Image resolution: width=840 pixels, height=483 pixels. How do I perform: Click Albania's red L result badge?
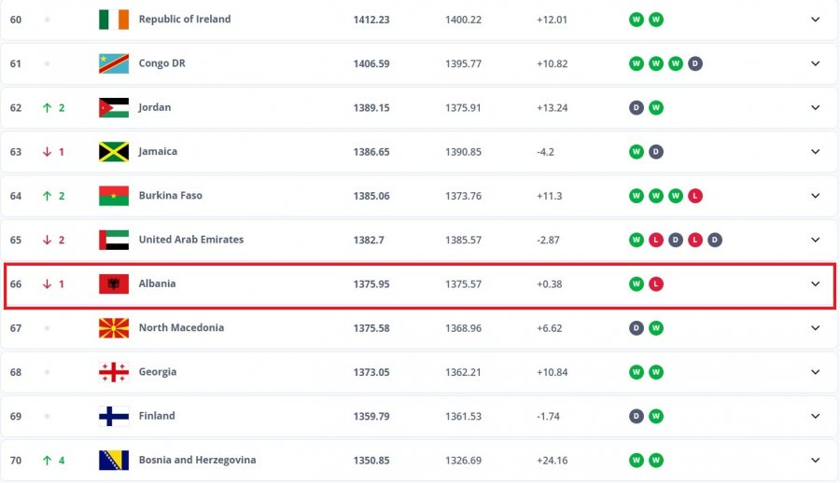pyautogui.click(x=656, y=283)
